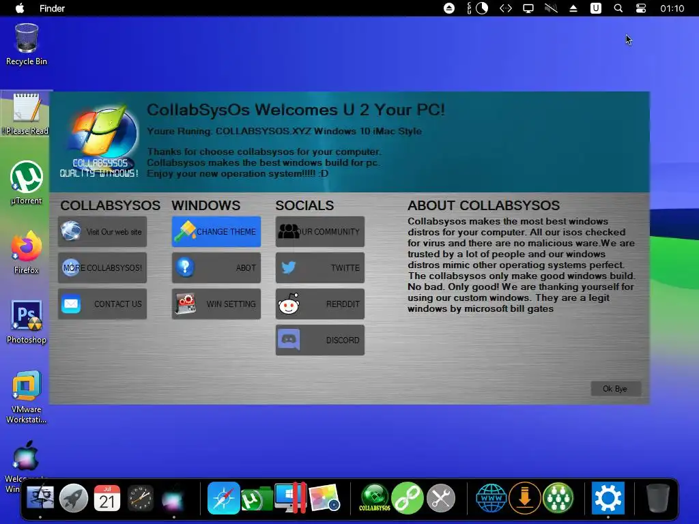Open the DISCORD social button
The width and height of the screenshot is (699, 524).
[x=320, y=340]
